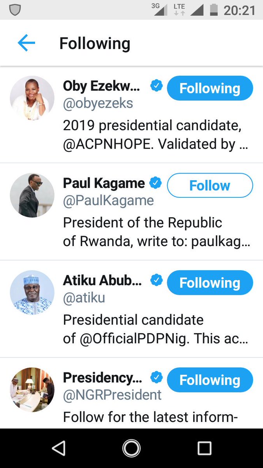Tap Android back navigation triangle
The image size is (263, 468).
[x=59, y=448]
